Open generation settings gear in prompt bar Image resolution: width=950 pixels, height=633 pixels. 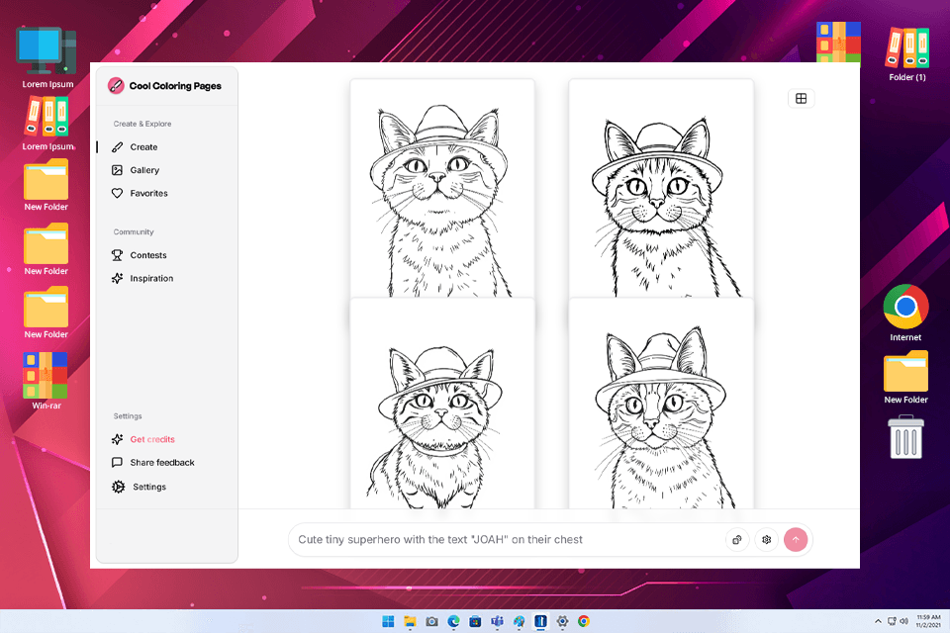click(x=766, y=539)
